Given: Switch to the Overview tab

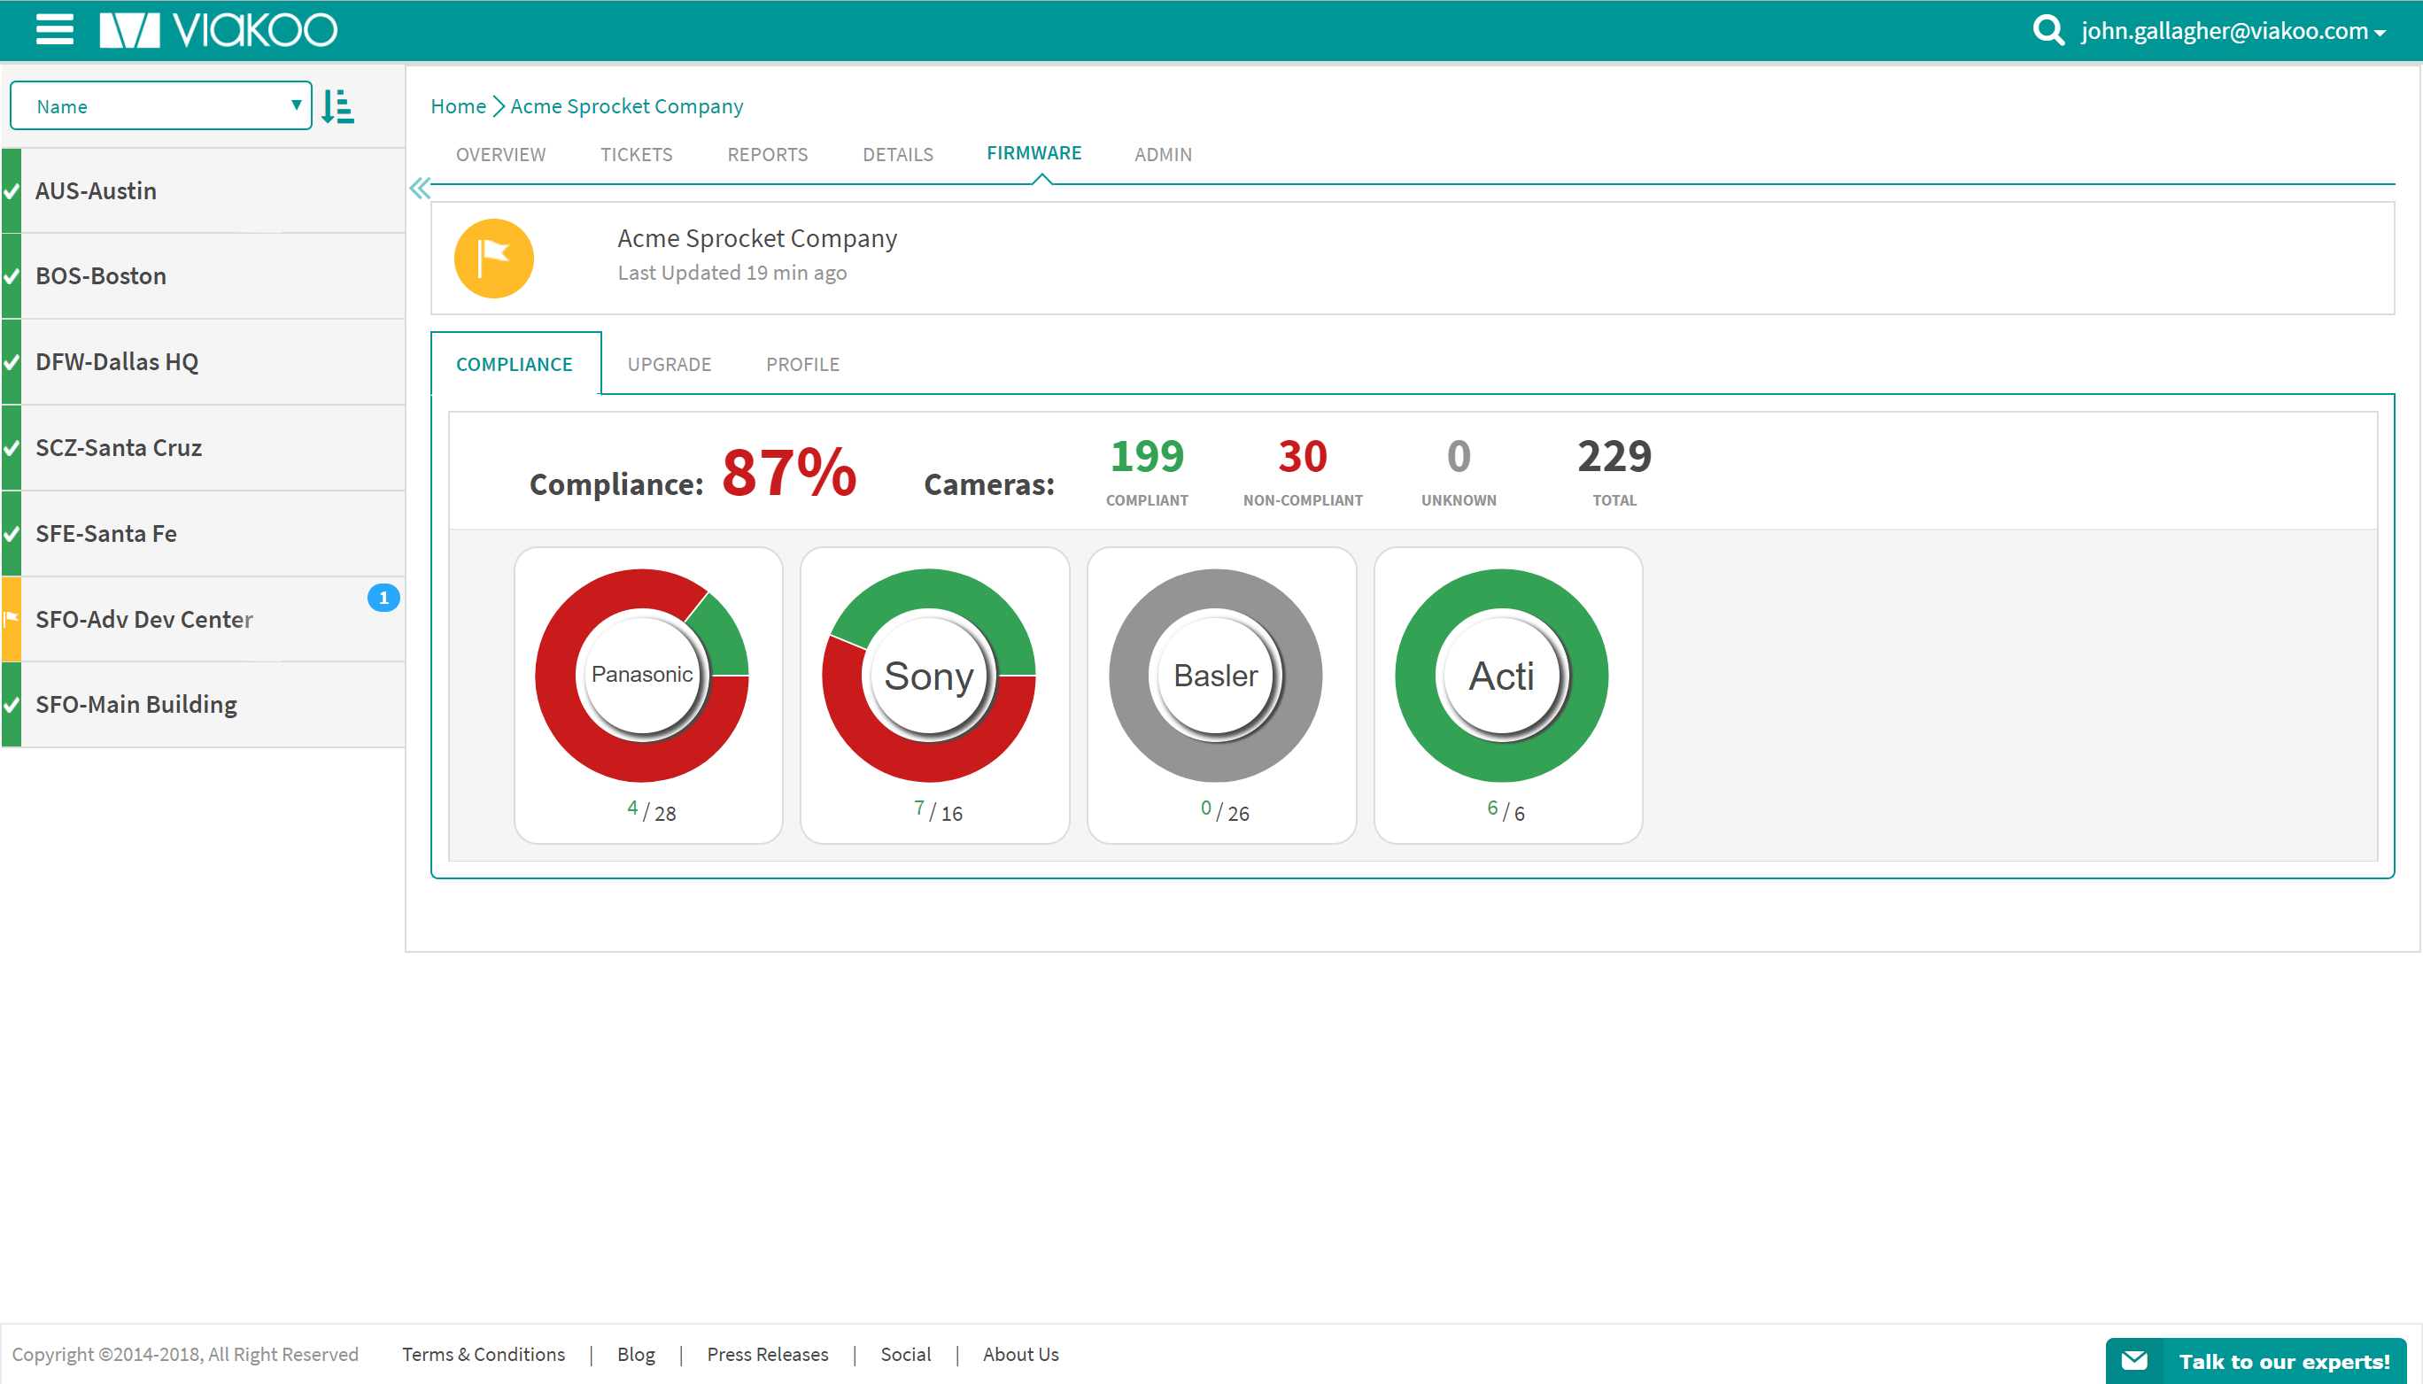Looking at the screenshot, I should click(x=501, y=154).
